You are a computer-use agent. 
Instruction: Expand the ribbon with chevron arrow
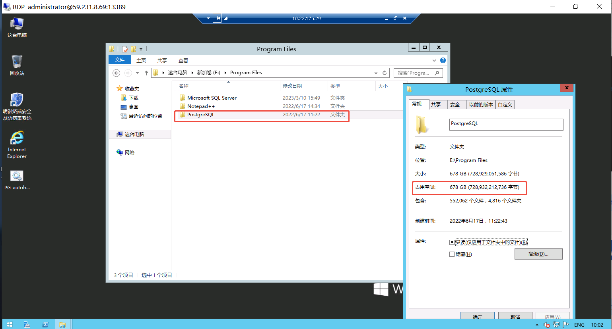[434, 60]
